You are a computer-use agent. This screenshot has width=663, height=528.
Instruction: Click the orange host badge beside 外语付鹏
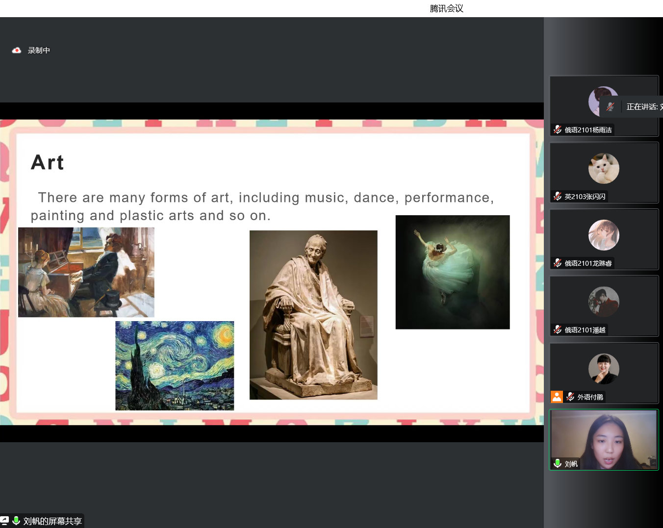click(x=557, y=397)
